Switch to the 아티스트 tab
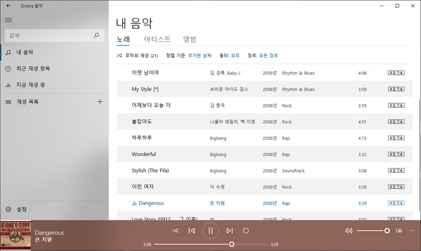Image resolution: width=421 pixels, height=251 pixels. click(157, 39)
